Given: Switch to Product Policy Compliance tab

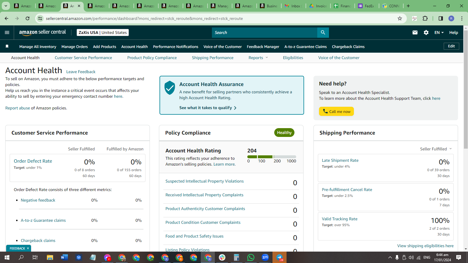Looking at the screenshot, I should (x=152, y=58).
